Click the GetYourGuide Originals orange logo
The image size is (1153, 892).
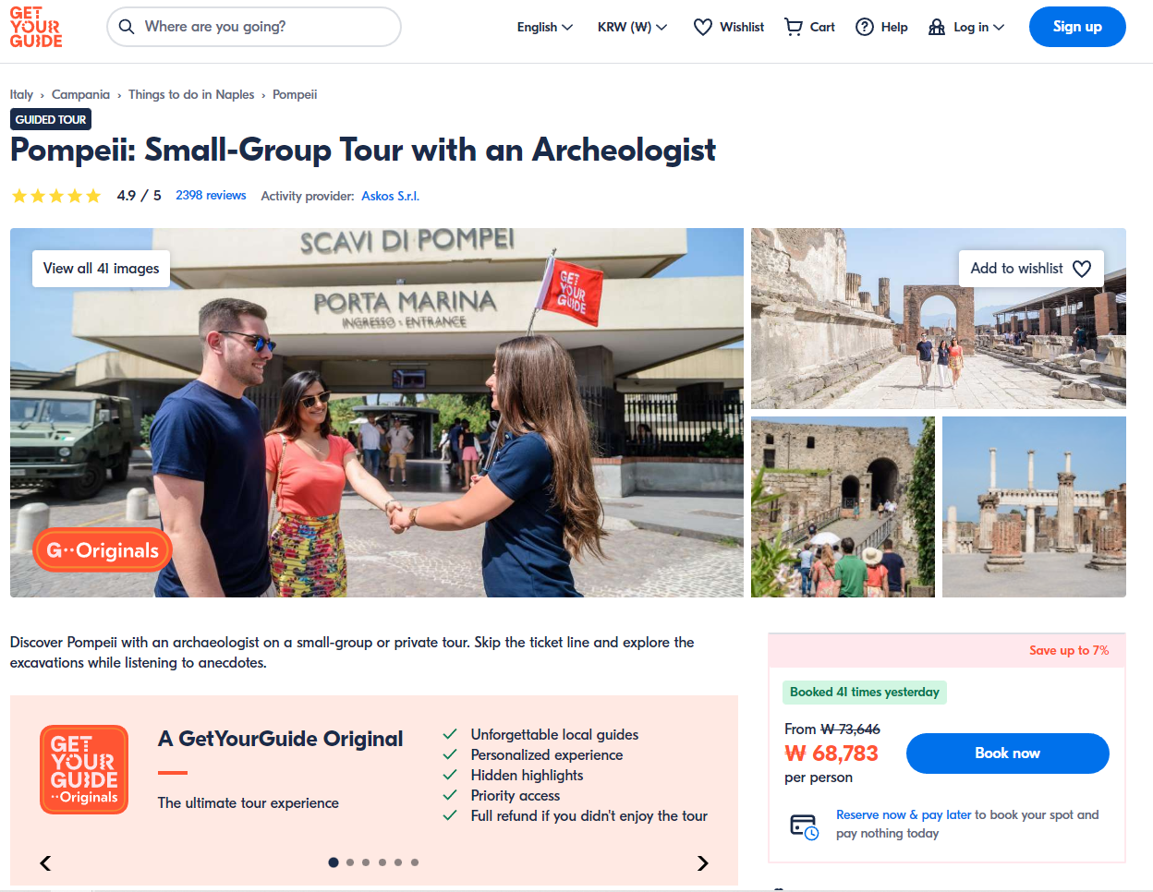tap(84, 770)
